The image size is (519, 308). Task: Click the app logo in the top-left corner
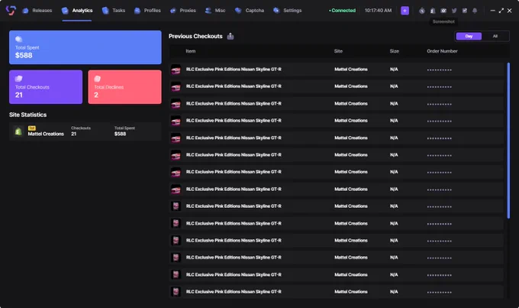pyautogui.click(x=11, y=10)
